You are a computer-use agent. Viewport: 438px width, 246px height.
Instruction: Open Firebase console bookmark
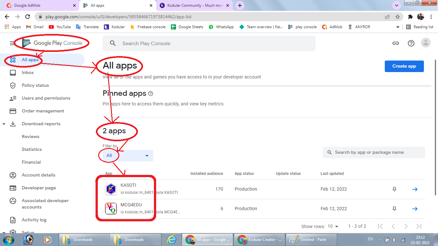[148, 27]
